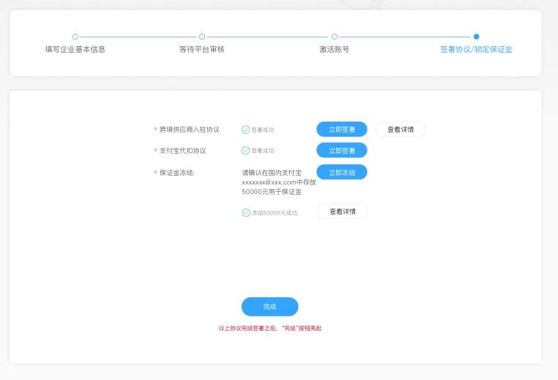This screenshot has height=380, width=558.
Task: Click the 冻结50000元成功 status text
Action: (275, 213)
